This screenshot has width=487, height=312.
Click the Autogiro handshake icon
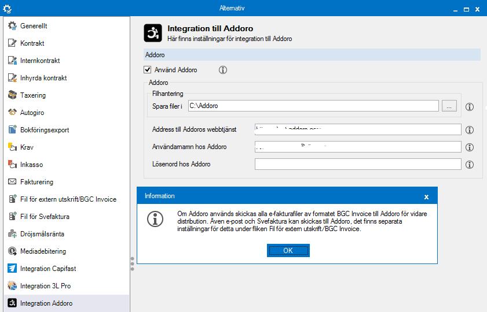click(x=12, y=112)
